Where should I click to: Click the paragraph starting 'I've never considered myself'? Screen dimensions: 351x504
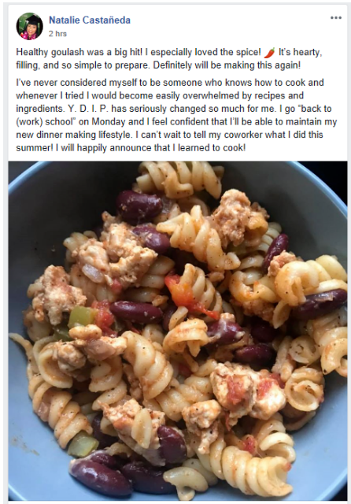click(176, 115)
